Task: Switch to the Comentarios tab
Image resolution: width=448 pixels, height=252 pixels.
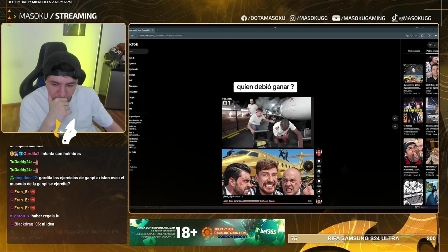Action: 414,51
